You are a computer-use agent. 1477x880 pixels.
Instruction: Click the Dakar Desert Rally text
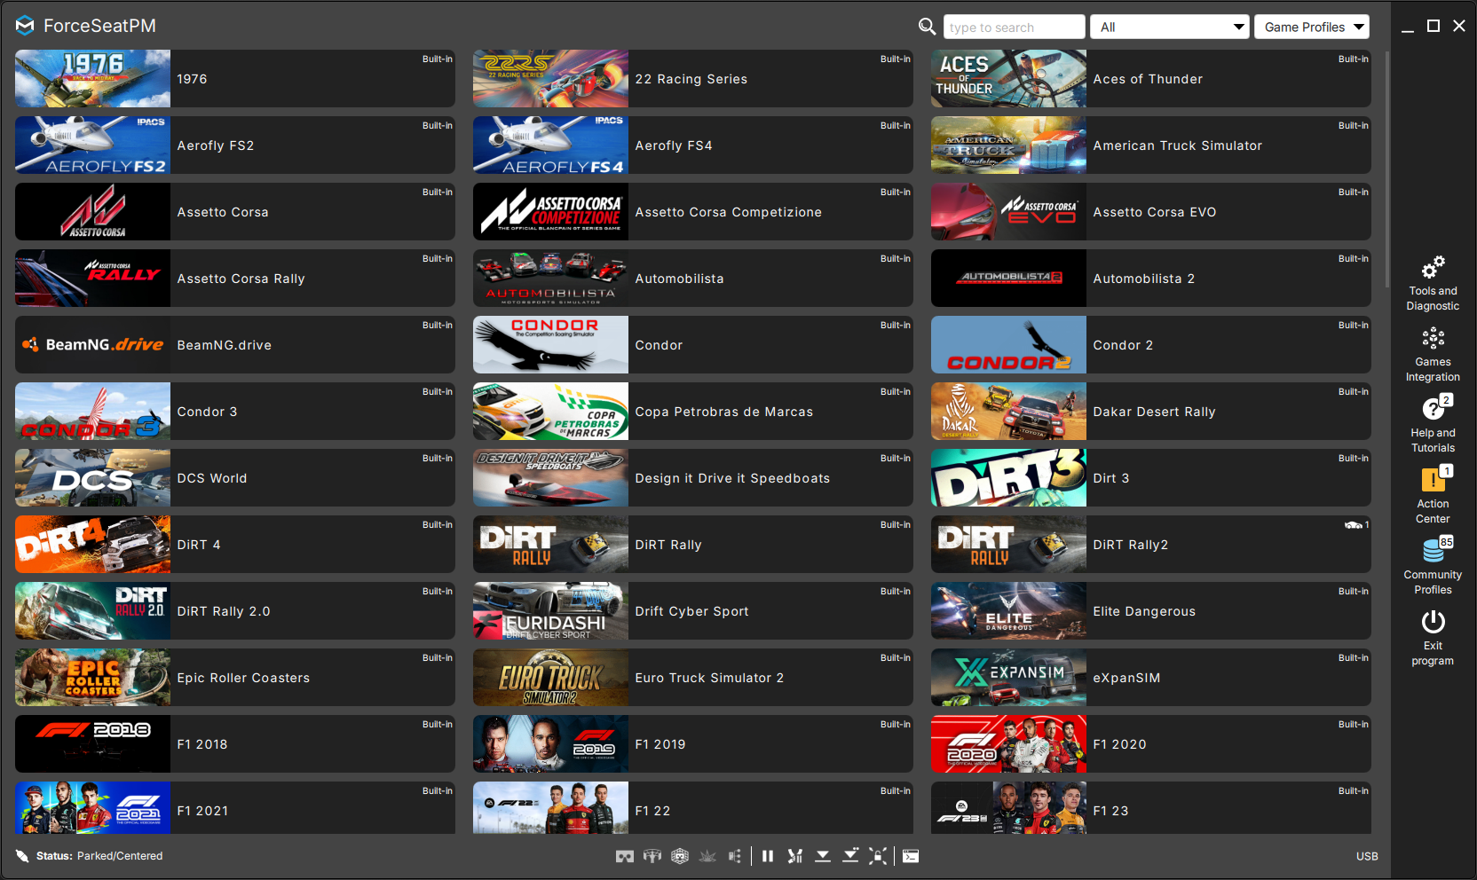pyautogui.click(x=1154, y=412)
